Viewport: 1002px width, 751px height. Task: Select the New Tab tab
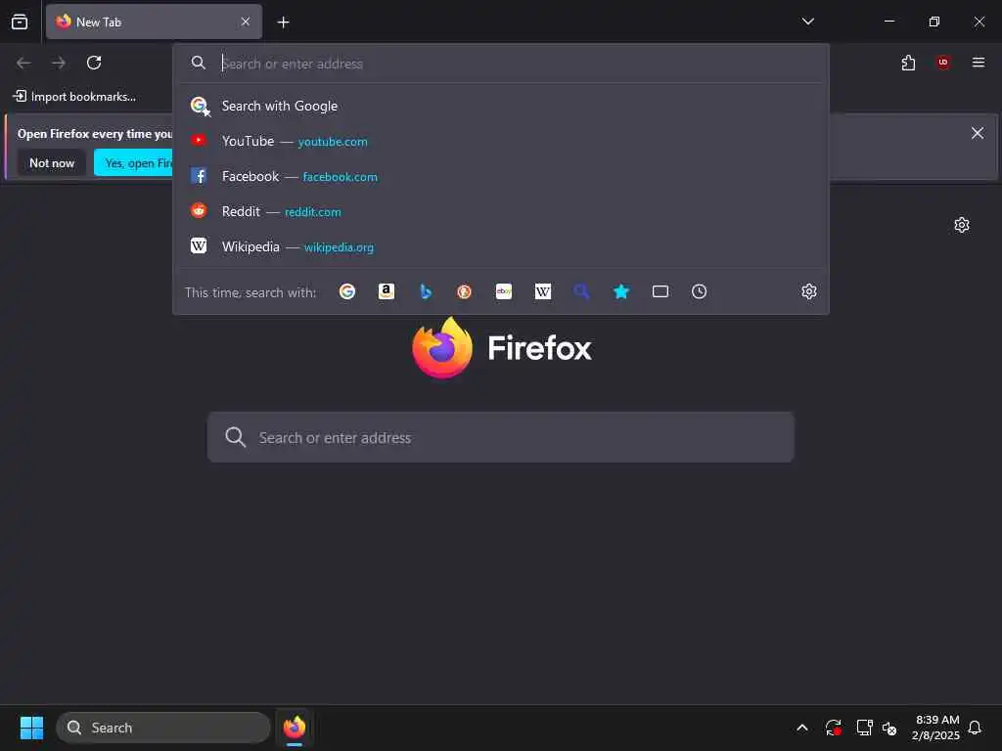click(x=154, y=22)
